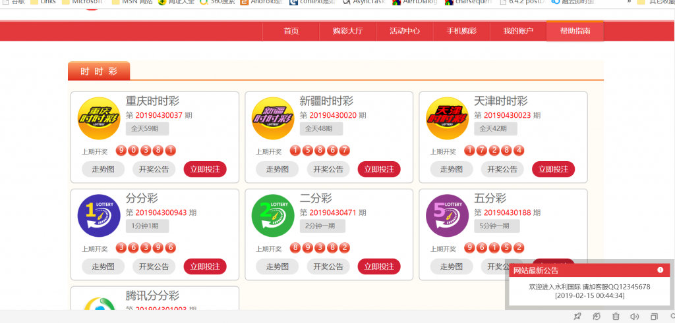The height and width of the screenshot is (323, 675).
Task: Click 立即投注 for 重庆时时彩
Action: pyautogui.click(x=205, y=169)
